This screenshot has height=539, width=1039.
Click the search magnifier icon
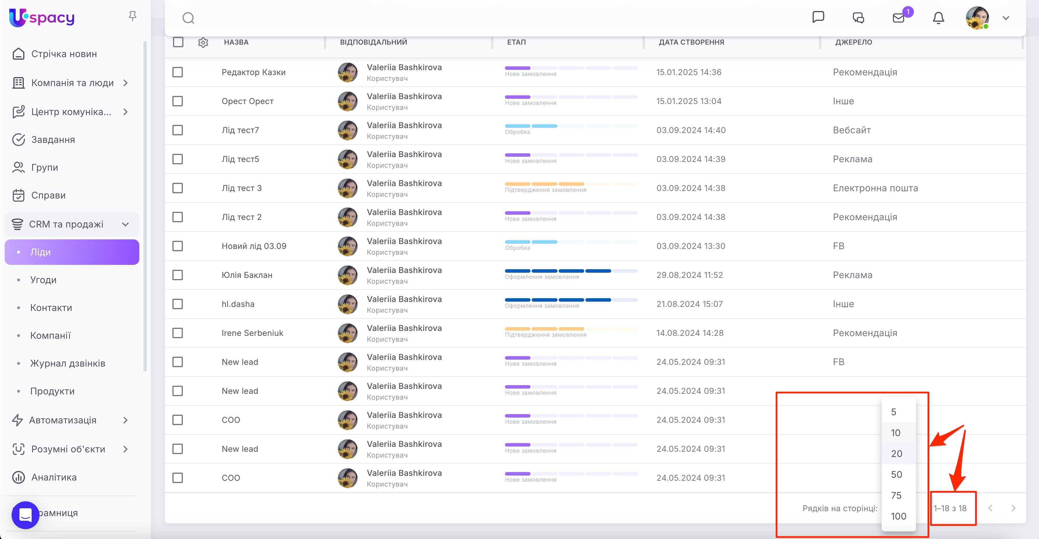pos(188,18)
